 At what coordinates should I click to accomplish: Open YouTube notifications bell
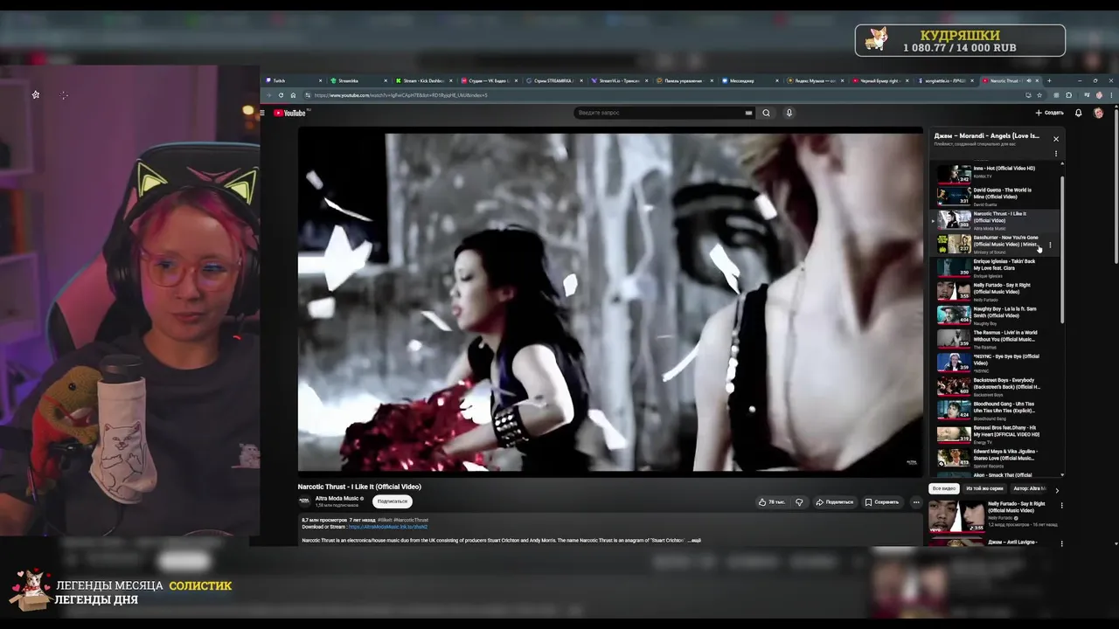coord(1078,113)
